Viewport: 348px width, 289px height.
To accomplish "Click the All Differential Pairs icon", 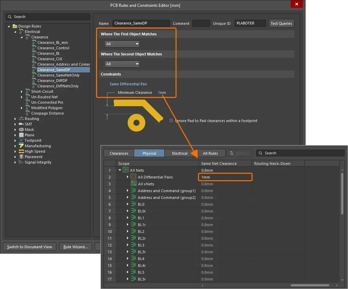I will 133,177.
